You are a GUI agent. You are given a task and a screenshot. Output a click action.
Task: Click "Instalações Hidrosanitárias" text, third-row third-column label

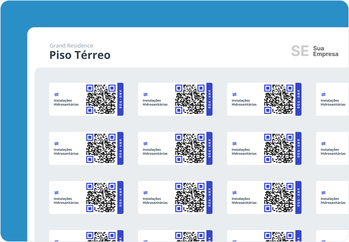(x=244, y=201)
